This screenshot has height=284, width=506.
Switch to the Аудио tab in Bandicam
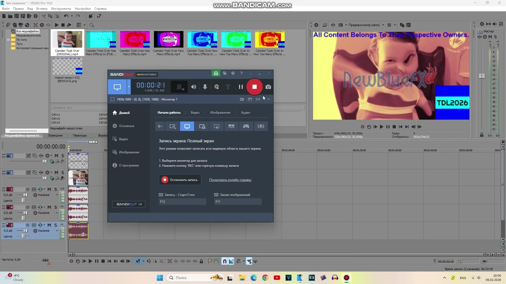point(245,112)
